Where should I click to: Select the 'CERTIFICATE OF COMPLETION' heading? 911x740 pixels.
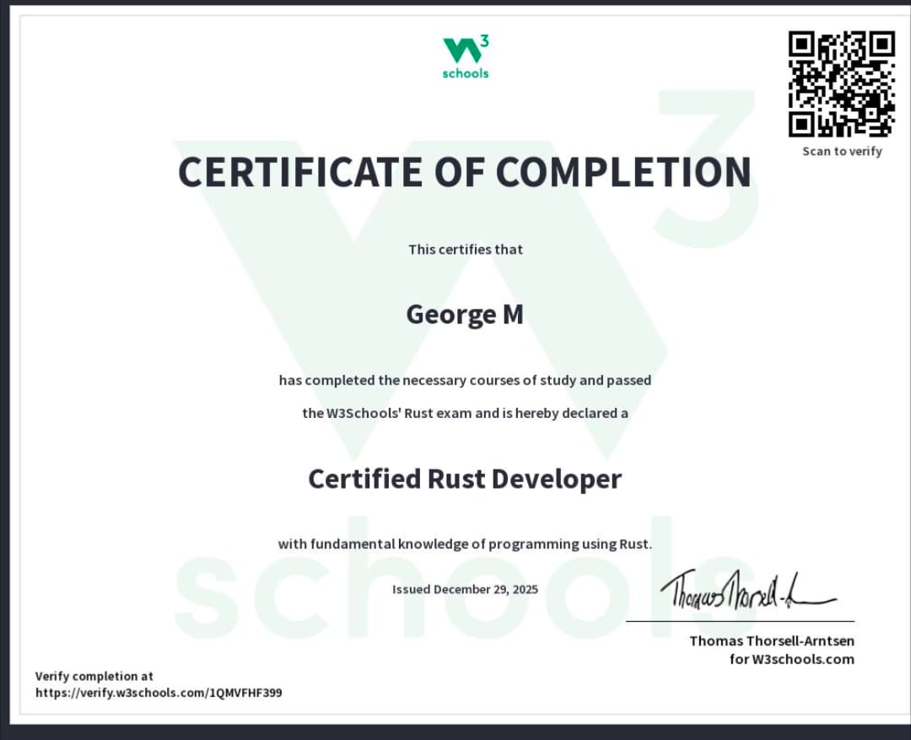[x=465, y=173]
